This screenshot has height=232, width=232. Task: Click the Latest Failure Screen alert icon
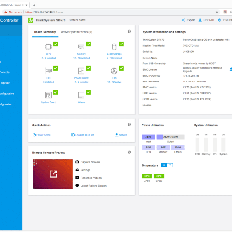click(x=77, y=185)
